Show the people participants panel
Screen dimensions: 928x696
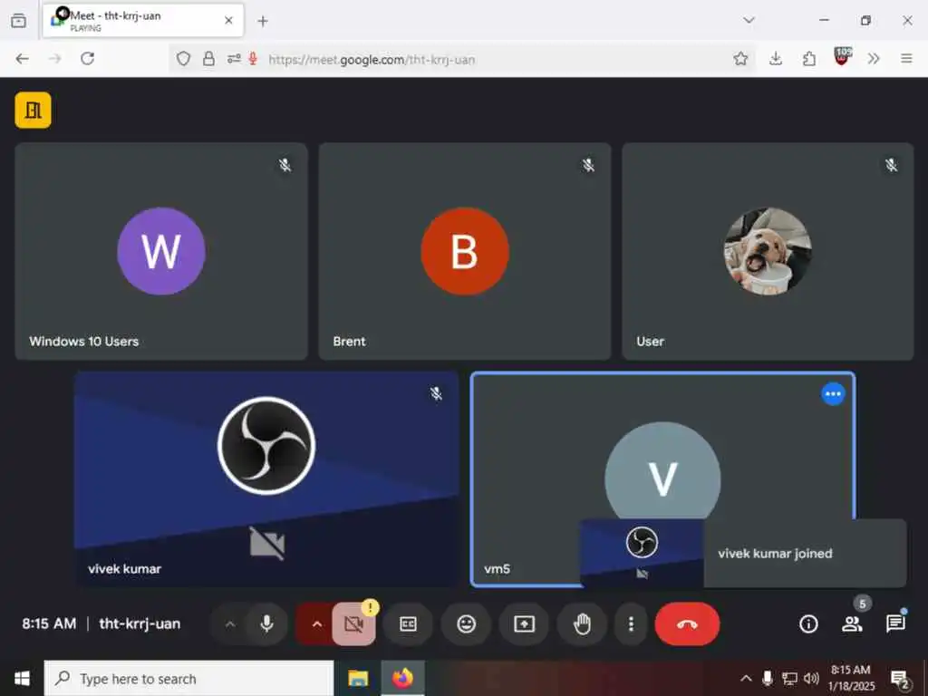(852, 623)
